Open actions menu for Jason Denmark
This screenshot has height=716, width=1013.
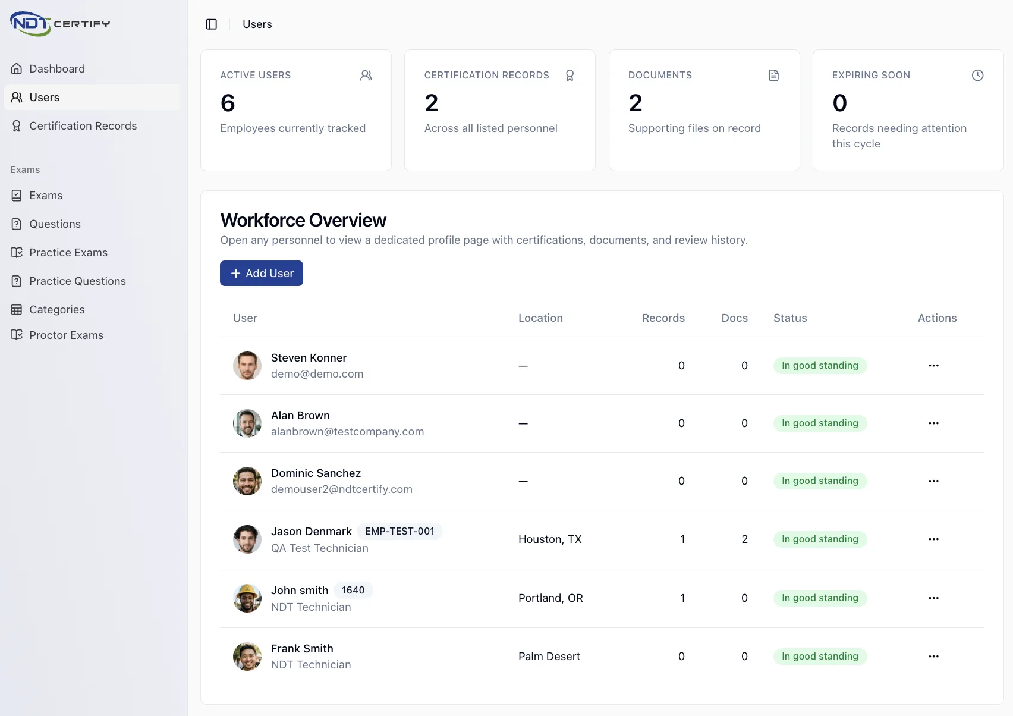(x=933, y=539)
